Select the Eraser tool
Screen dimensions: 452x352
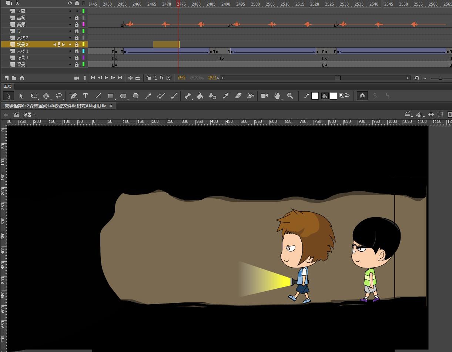238,96
